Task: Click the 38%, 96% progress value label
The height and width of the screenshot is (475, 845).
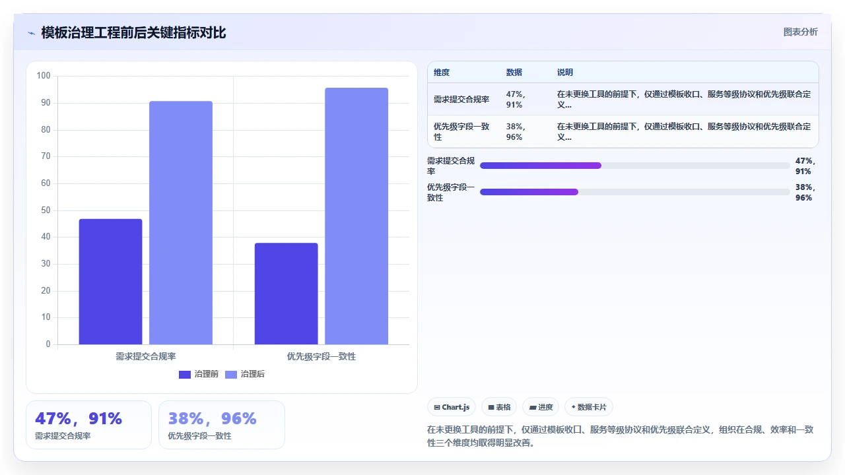Action: pyautogui.click(x=805, y=192)
